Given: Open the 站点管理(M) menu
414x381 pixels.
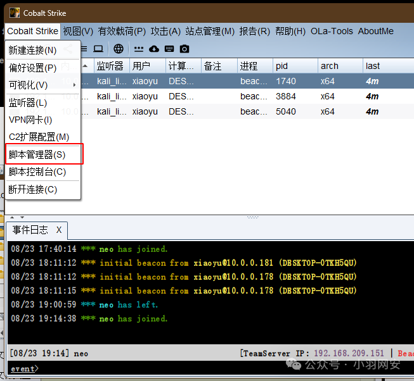Looking at the screenshot, I should pos(210,32).
